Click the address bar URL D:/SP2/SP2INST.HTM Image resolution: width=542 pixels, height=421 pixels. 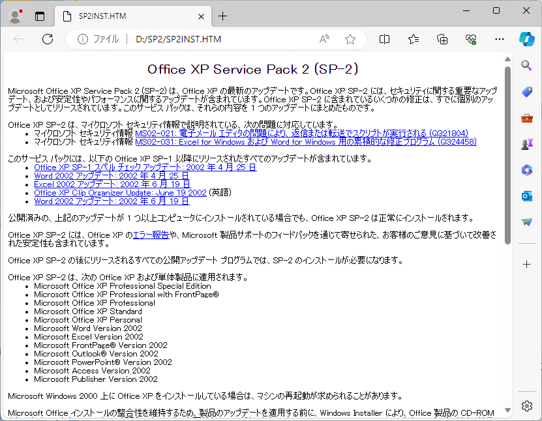coord(178,39)
